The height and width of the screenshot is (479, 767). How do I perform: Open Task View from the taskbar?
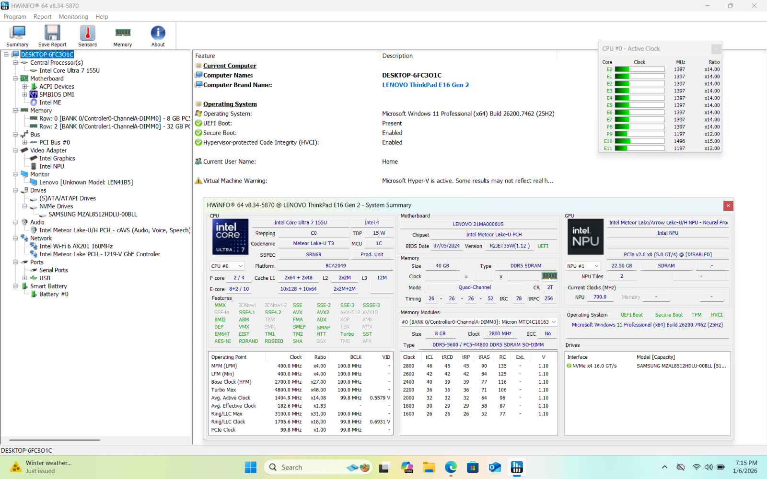[x=384, y=467]
